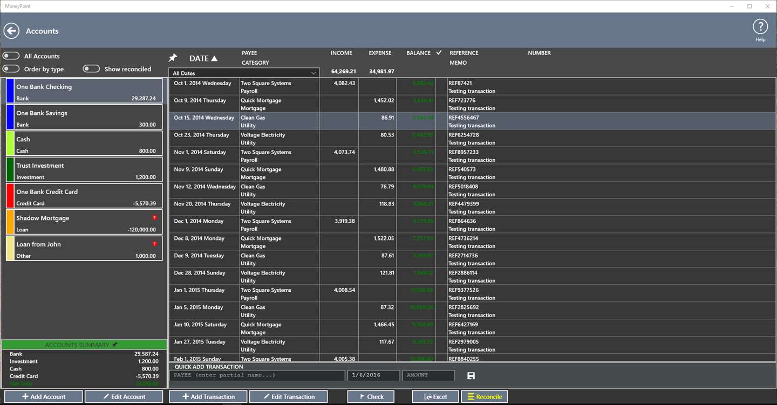Click the save disk icon in Quick Add
The height and width of the screenshot is (405, 777).
[x=471, y=375]
